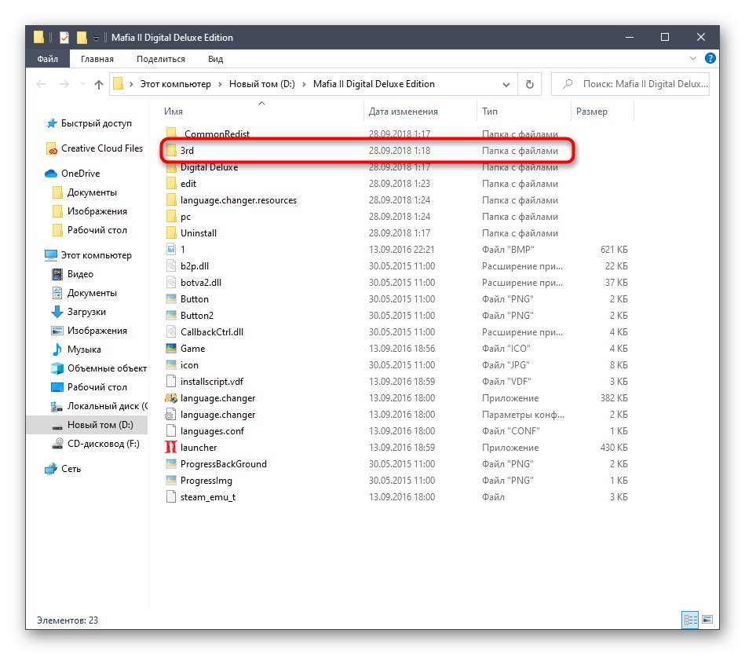Image resolution: width=745 pixels, height=655 pixels.
Task: Open the Файл ribbon tab
Action: (48, 59)
